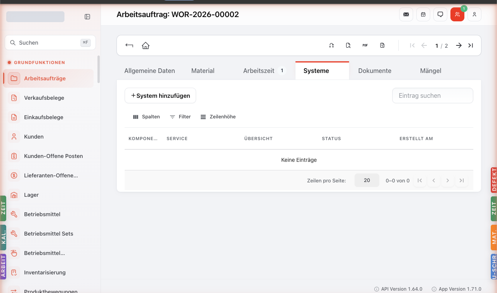
Task: Open Verkaufsbelege in the sidebar
Action: [49, 98]
